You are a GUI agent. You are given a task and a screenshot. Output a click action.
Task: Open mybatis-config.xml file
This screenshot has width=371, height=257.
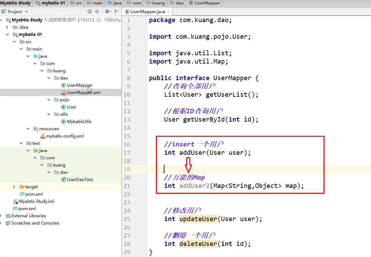65,136
